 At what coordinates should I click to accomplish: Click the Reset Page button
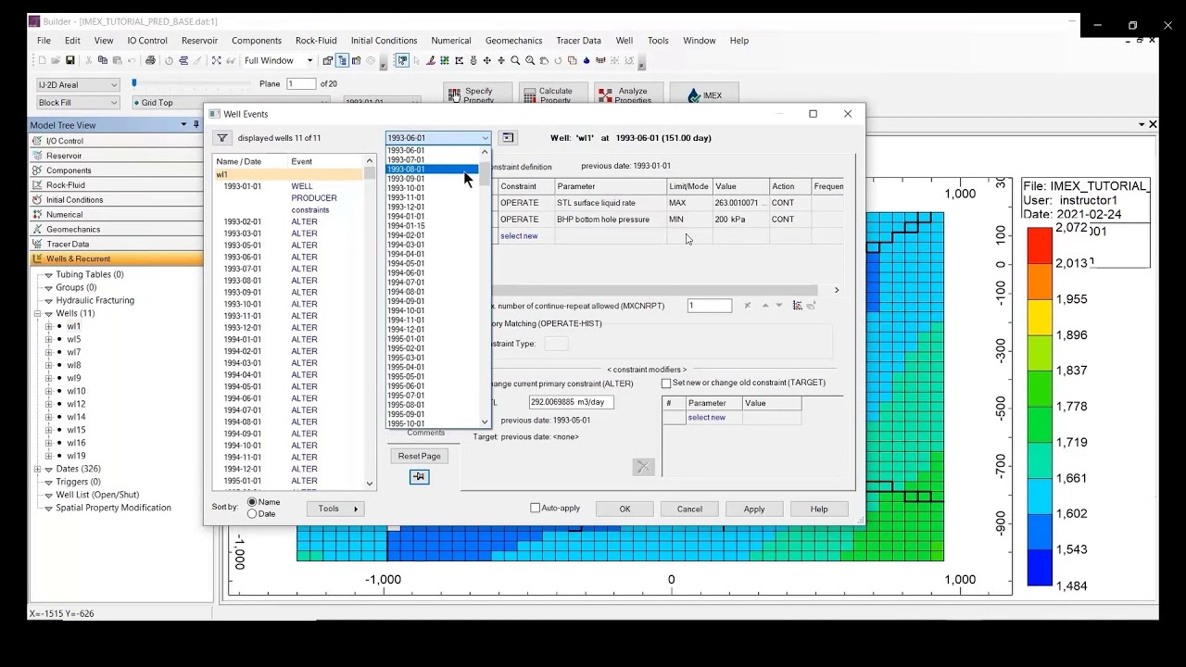[419, 456]
